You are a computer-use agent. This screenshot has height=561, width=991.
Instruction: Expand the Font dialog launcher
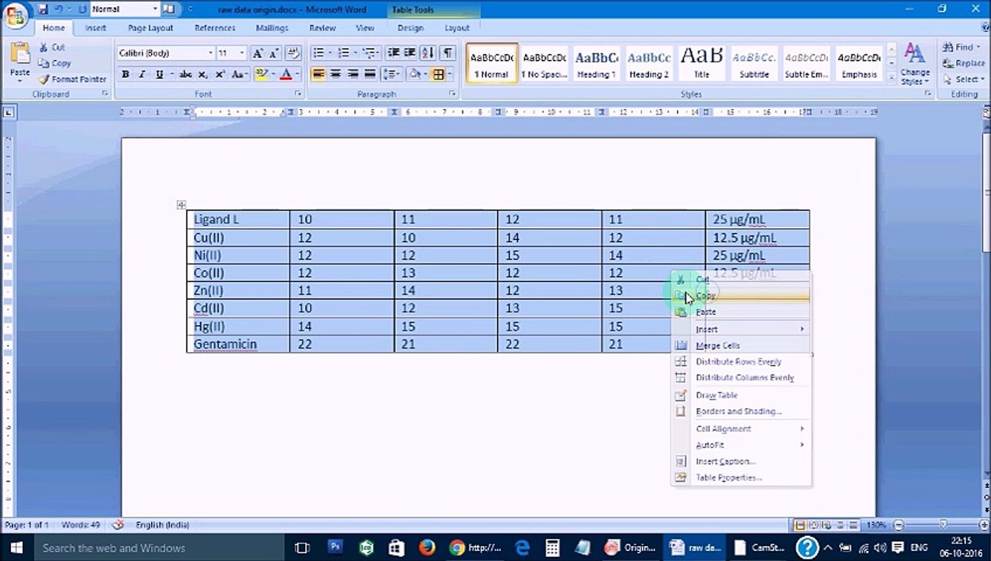298,94
